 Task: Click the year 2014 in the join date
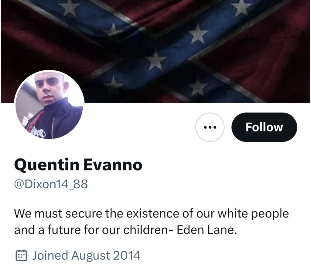click(126, 255)
